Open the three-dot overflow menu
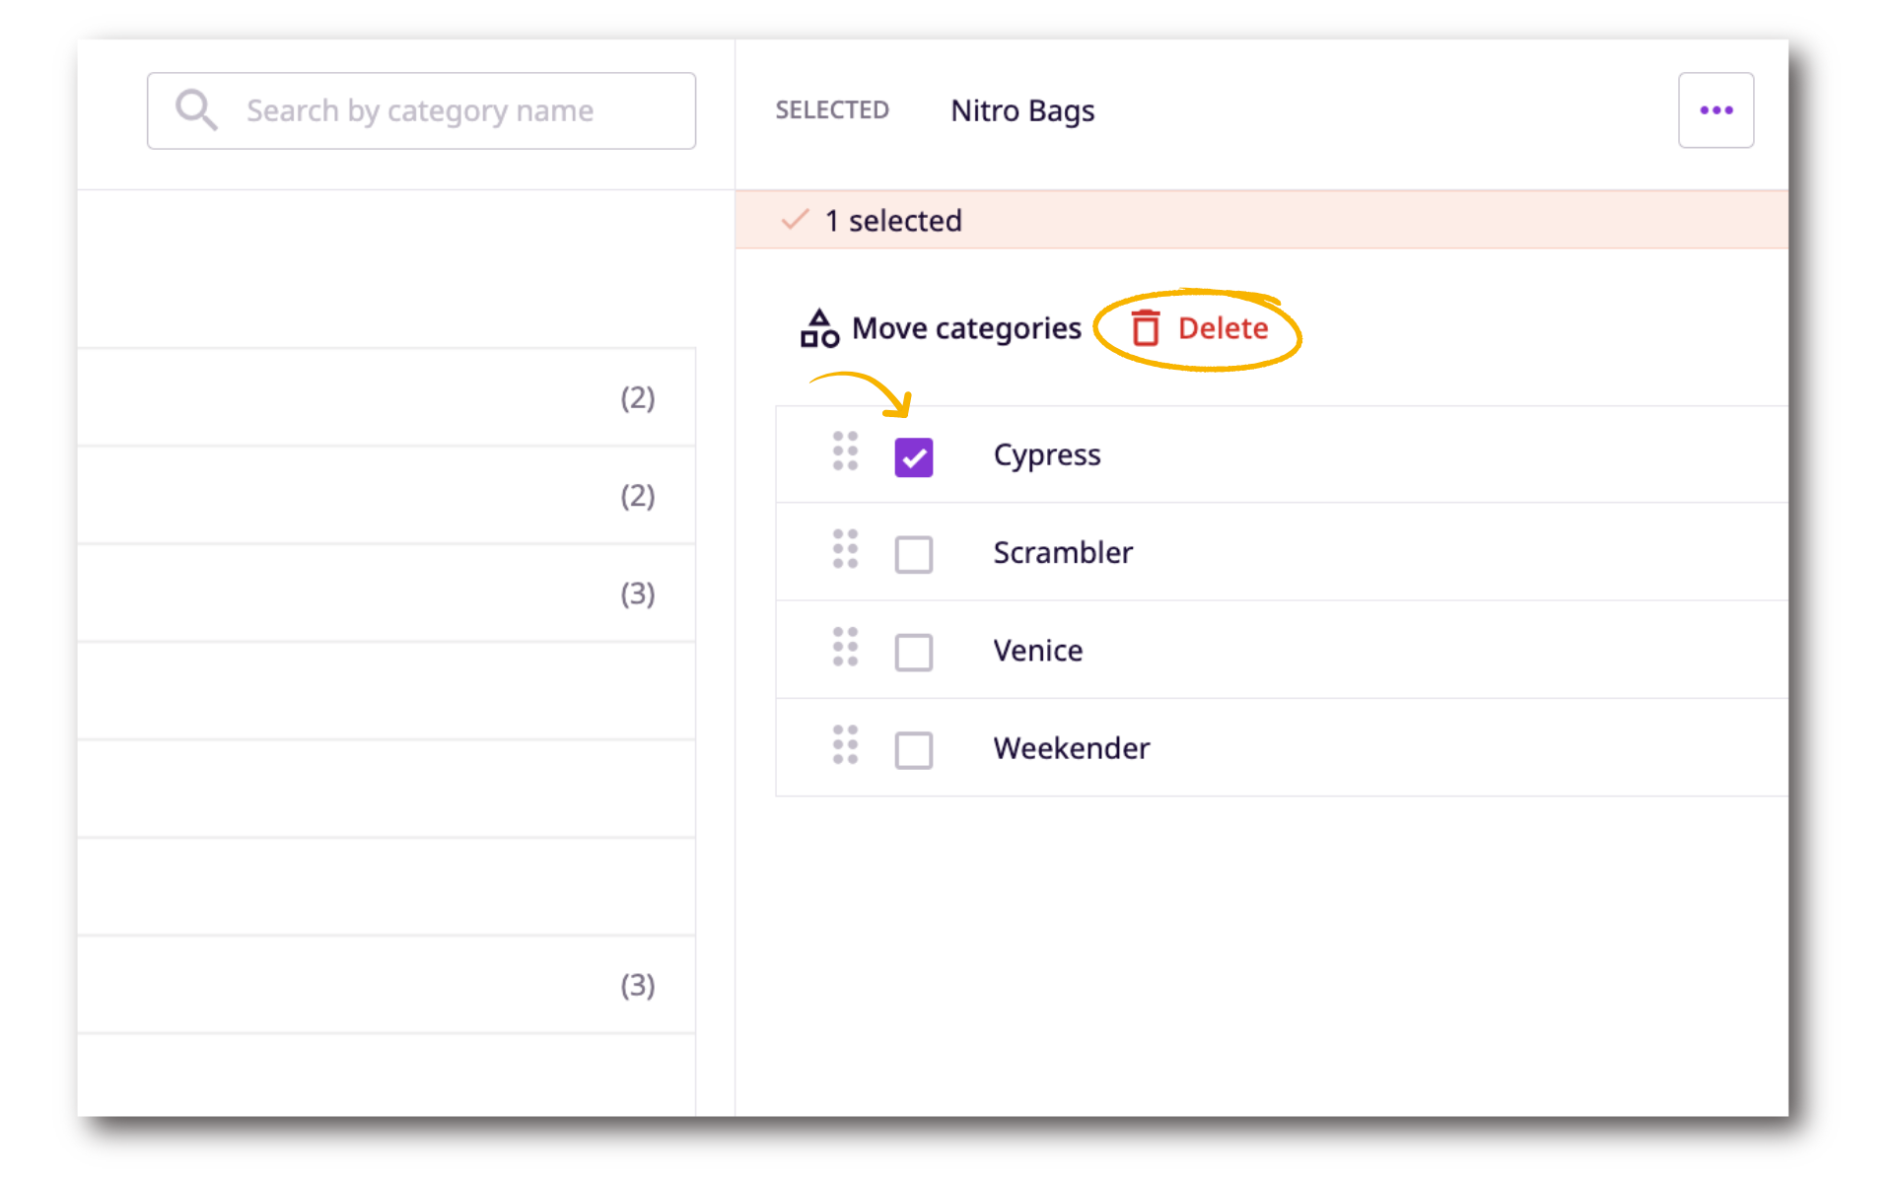Screen dimensions: 1893x1183 (x=1716, y=109)
